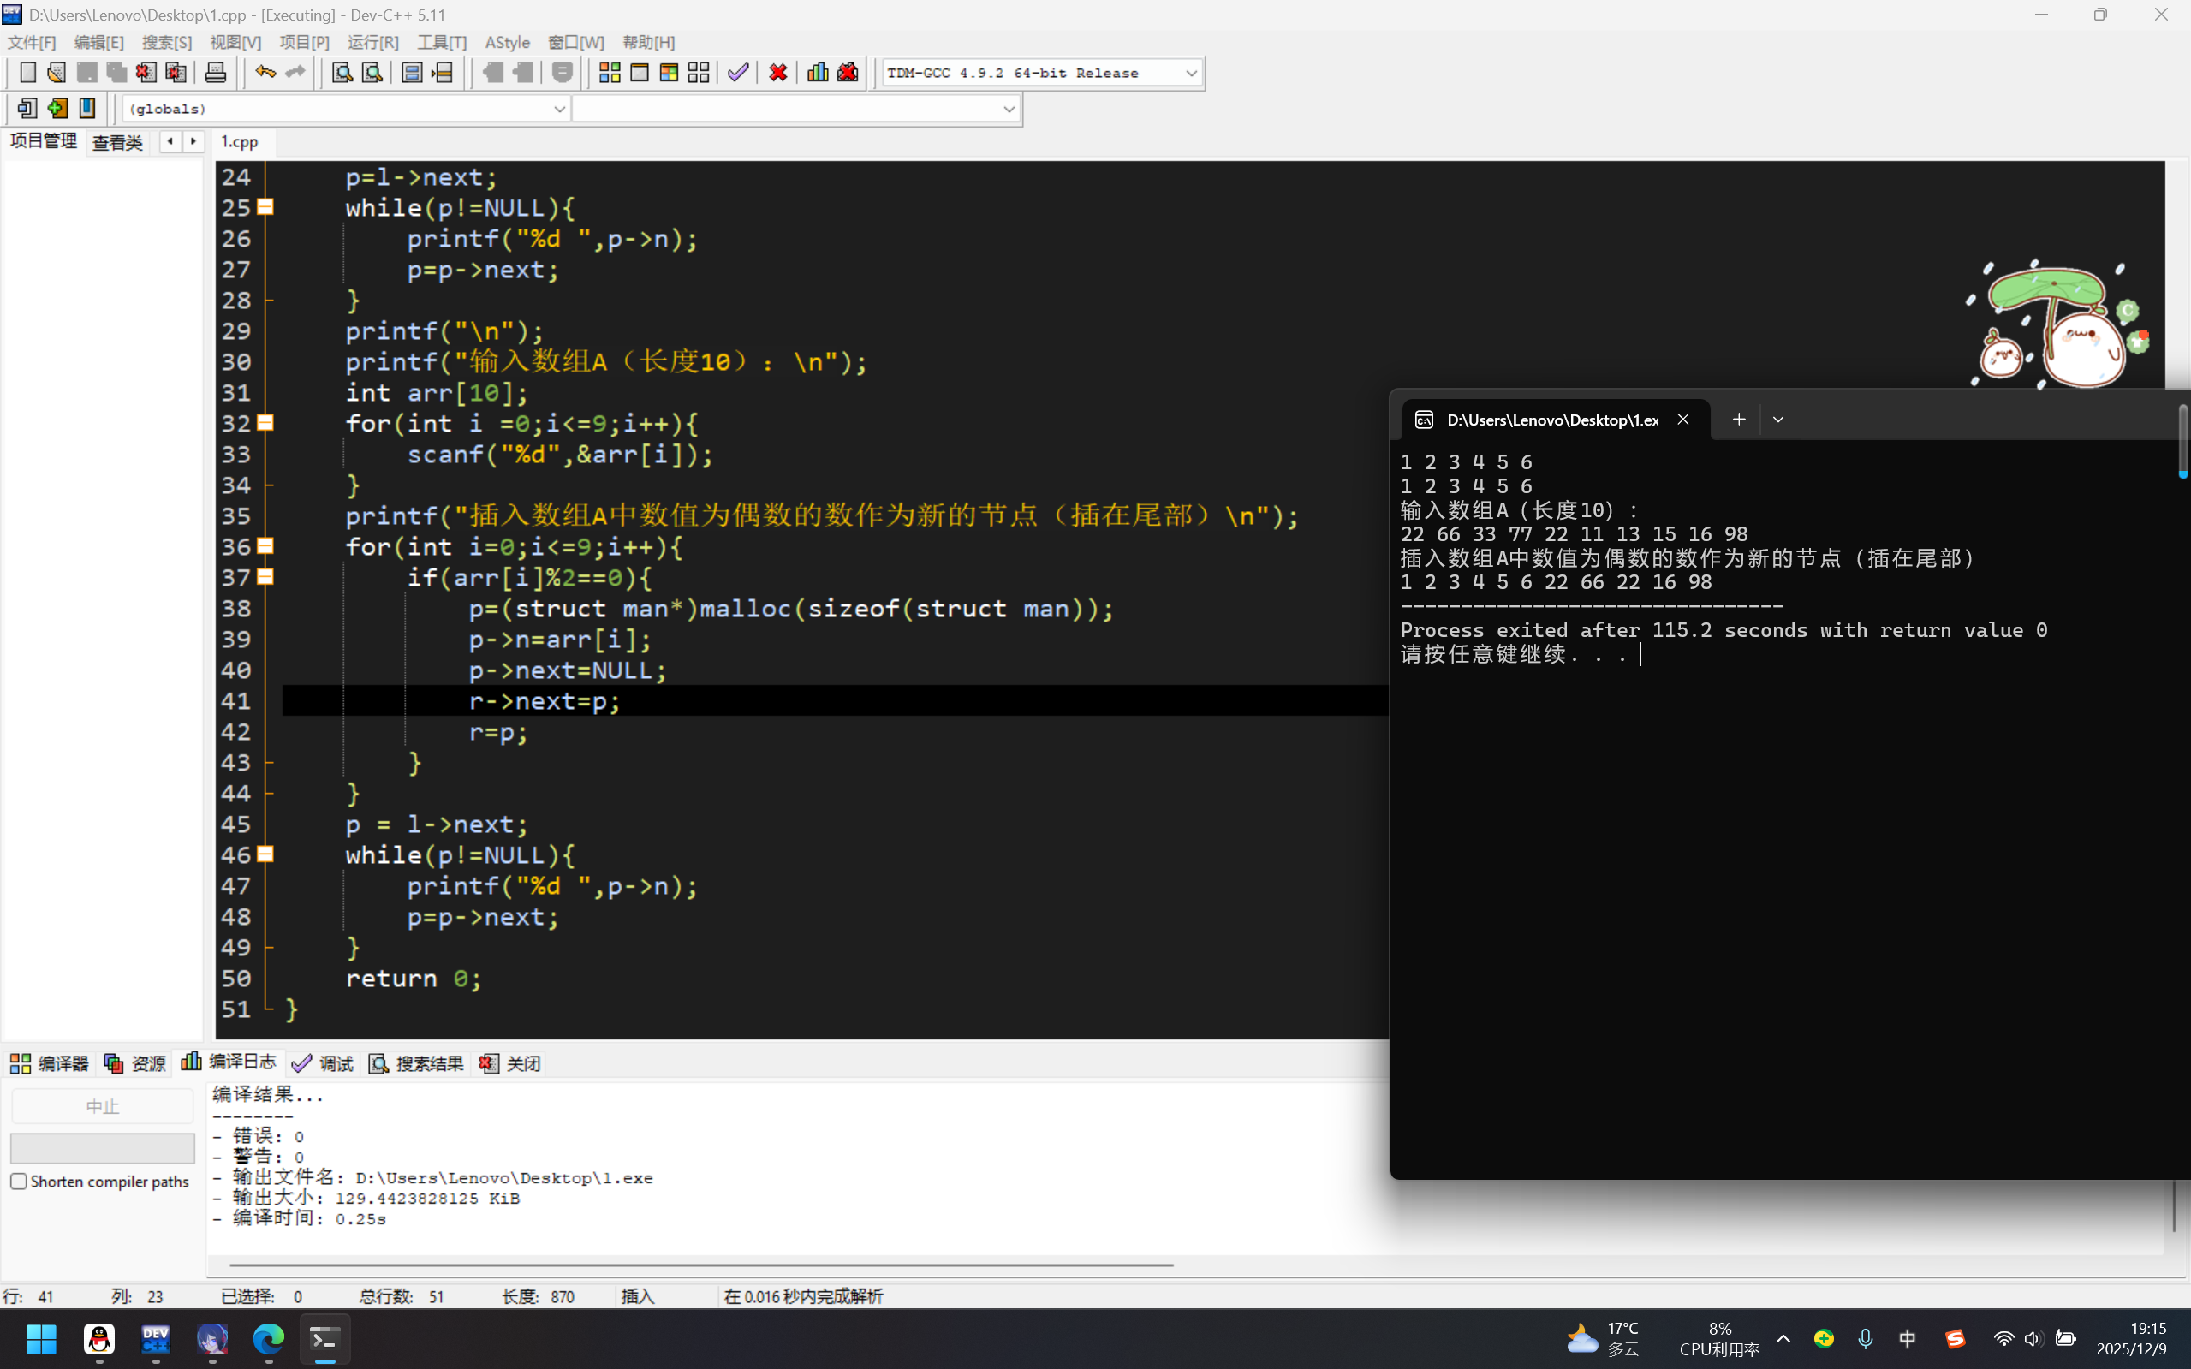Toggle Shorten compiler paths checkbox
The width and height of the screenshot is (2191, 1369).
(x=19, y=1181)
